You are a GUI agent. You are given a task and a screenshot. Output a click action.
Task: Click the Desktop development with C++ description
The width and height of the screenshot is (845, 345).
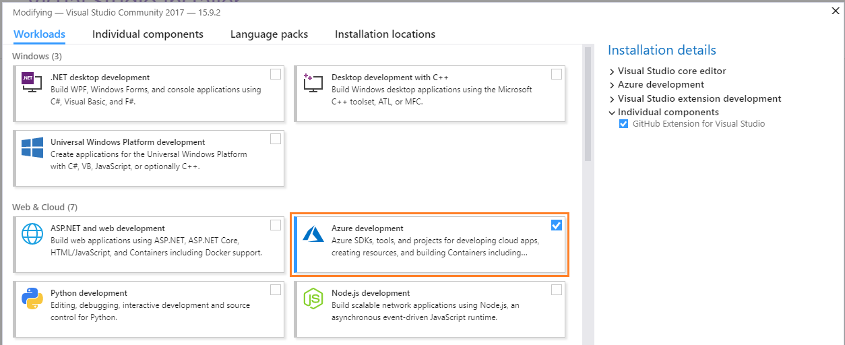tap(432, 96)
